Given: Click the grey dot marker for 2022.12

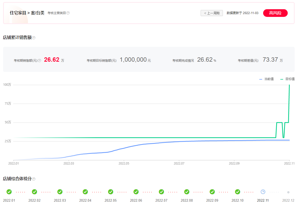Looking at the screenshot, I should pyautogui.click(x=288, y=192).
